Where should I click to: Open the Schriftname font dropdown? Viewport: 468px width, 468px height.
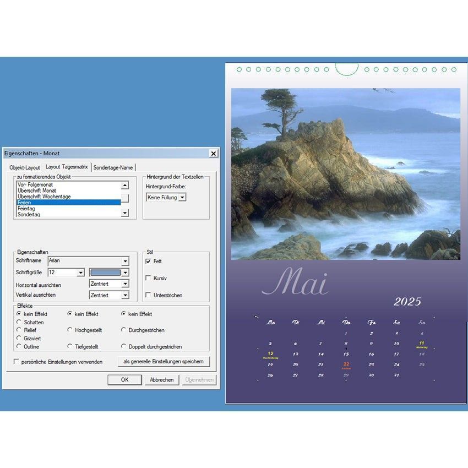click(x=125, y=261)
